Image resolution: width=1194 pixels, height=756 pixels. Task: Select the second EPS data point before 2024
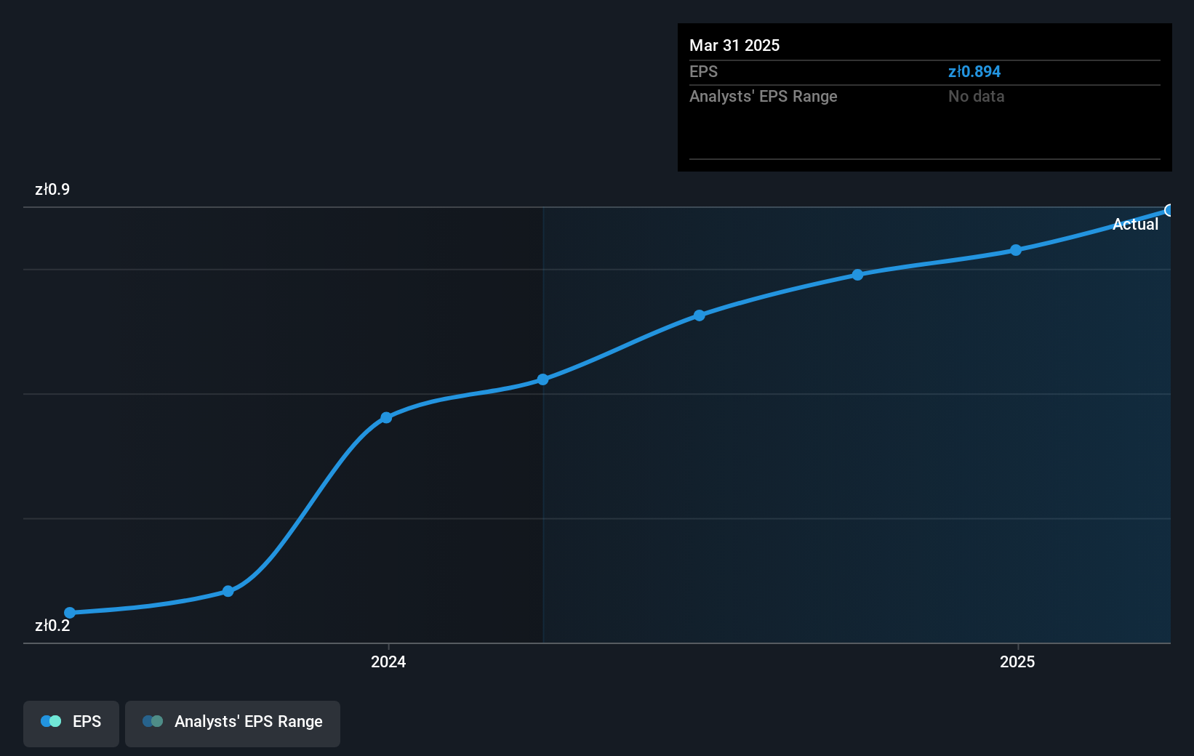(x=228, y=591)
